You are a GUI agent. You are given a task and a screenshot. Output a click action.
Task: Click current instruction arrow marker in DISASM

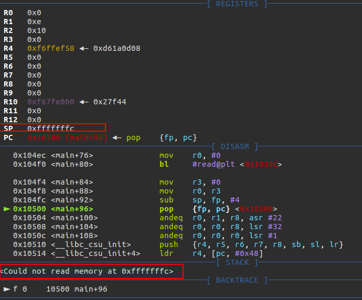pyautogui.click(x=7, y=209)
